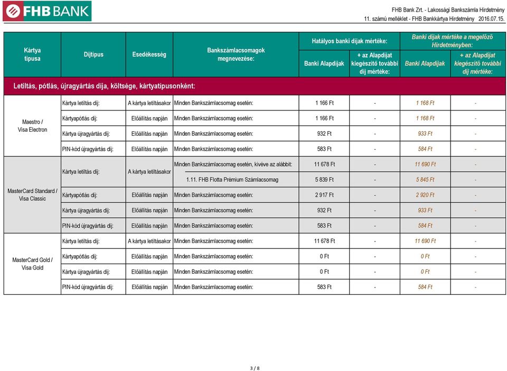Select the "Letiltás, pótlás, újragyártás díja, költsége, kártyatípusonként:" heading

[x=104, y=86]
